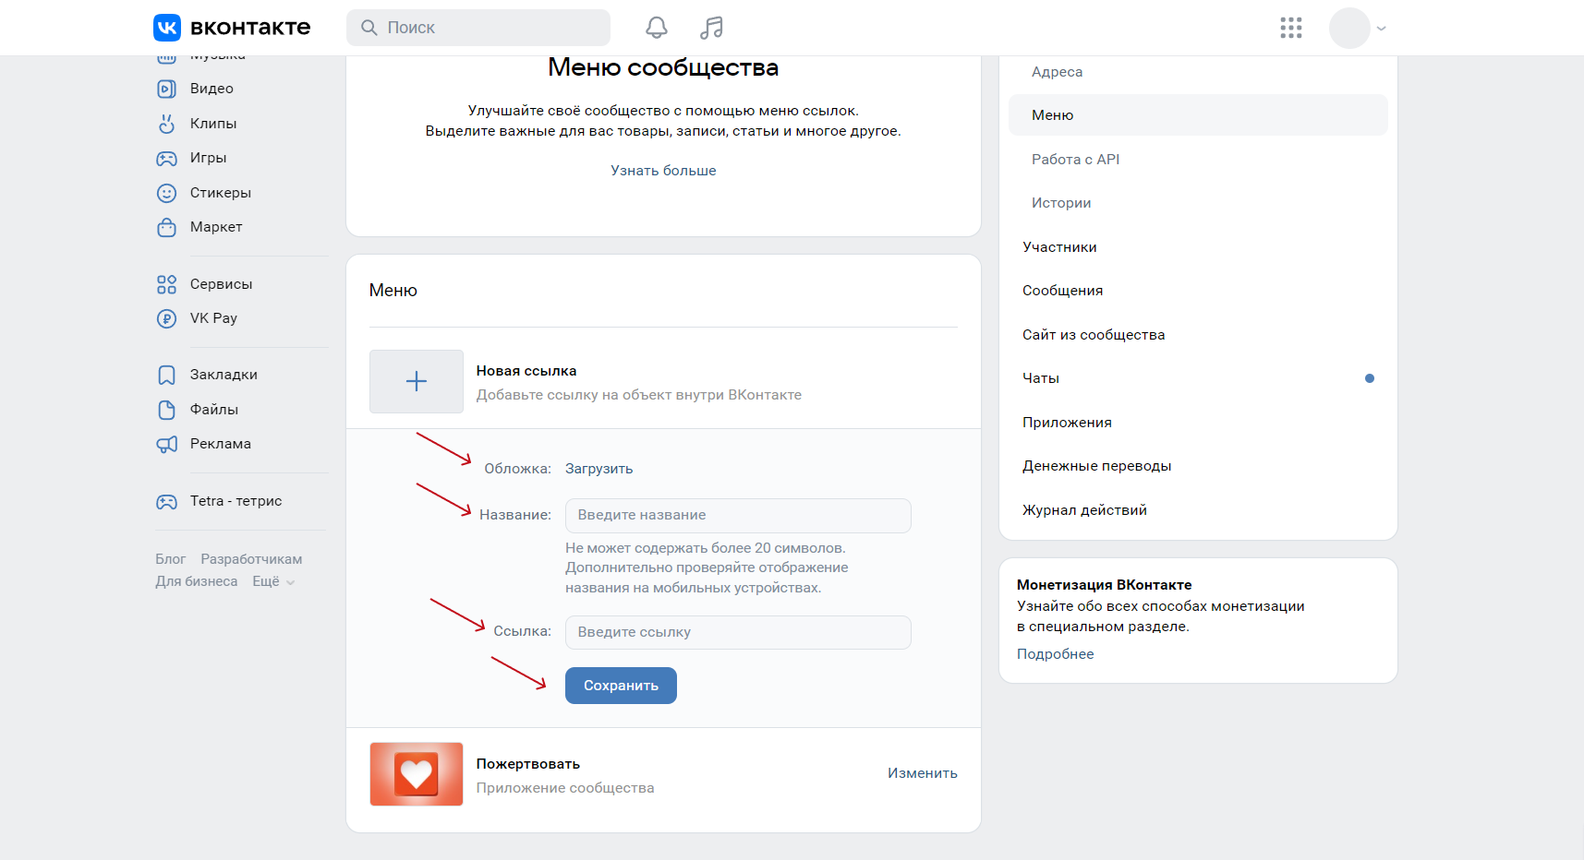Open Сервисы in left sidebar
Screen dimensions: 1584x860
221,284
